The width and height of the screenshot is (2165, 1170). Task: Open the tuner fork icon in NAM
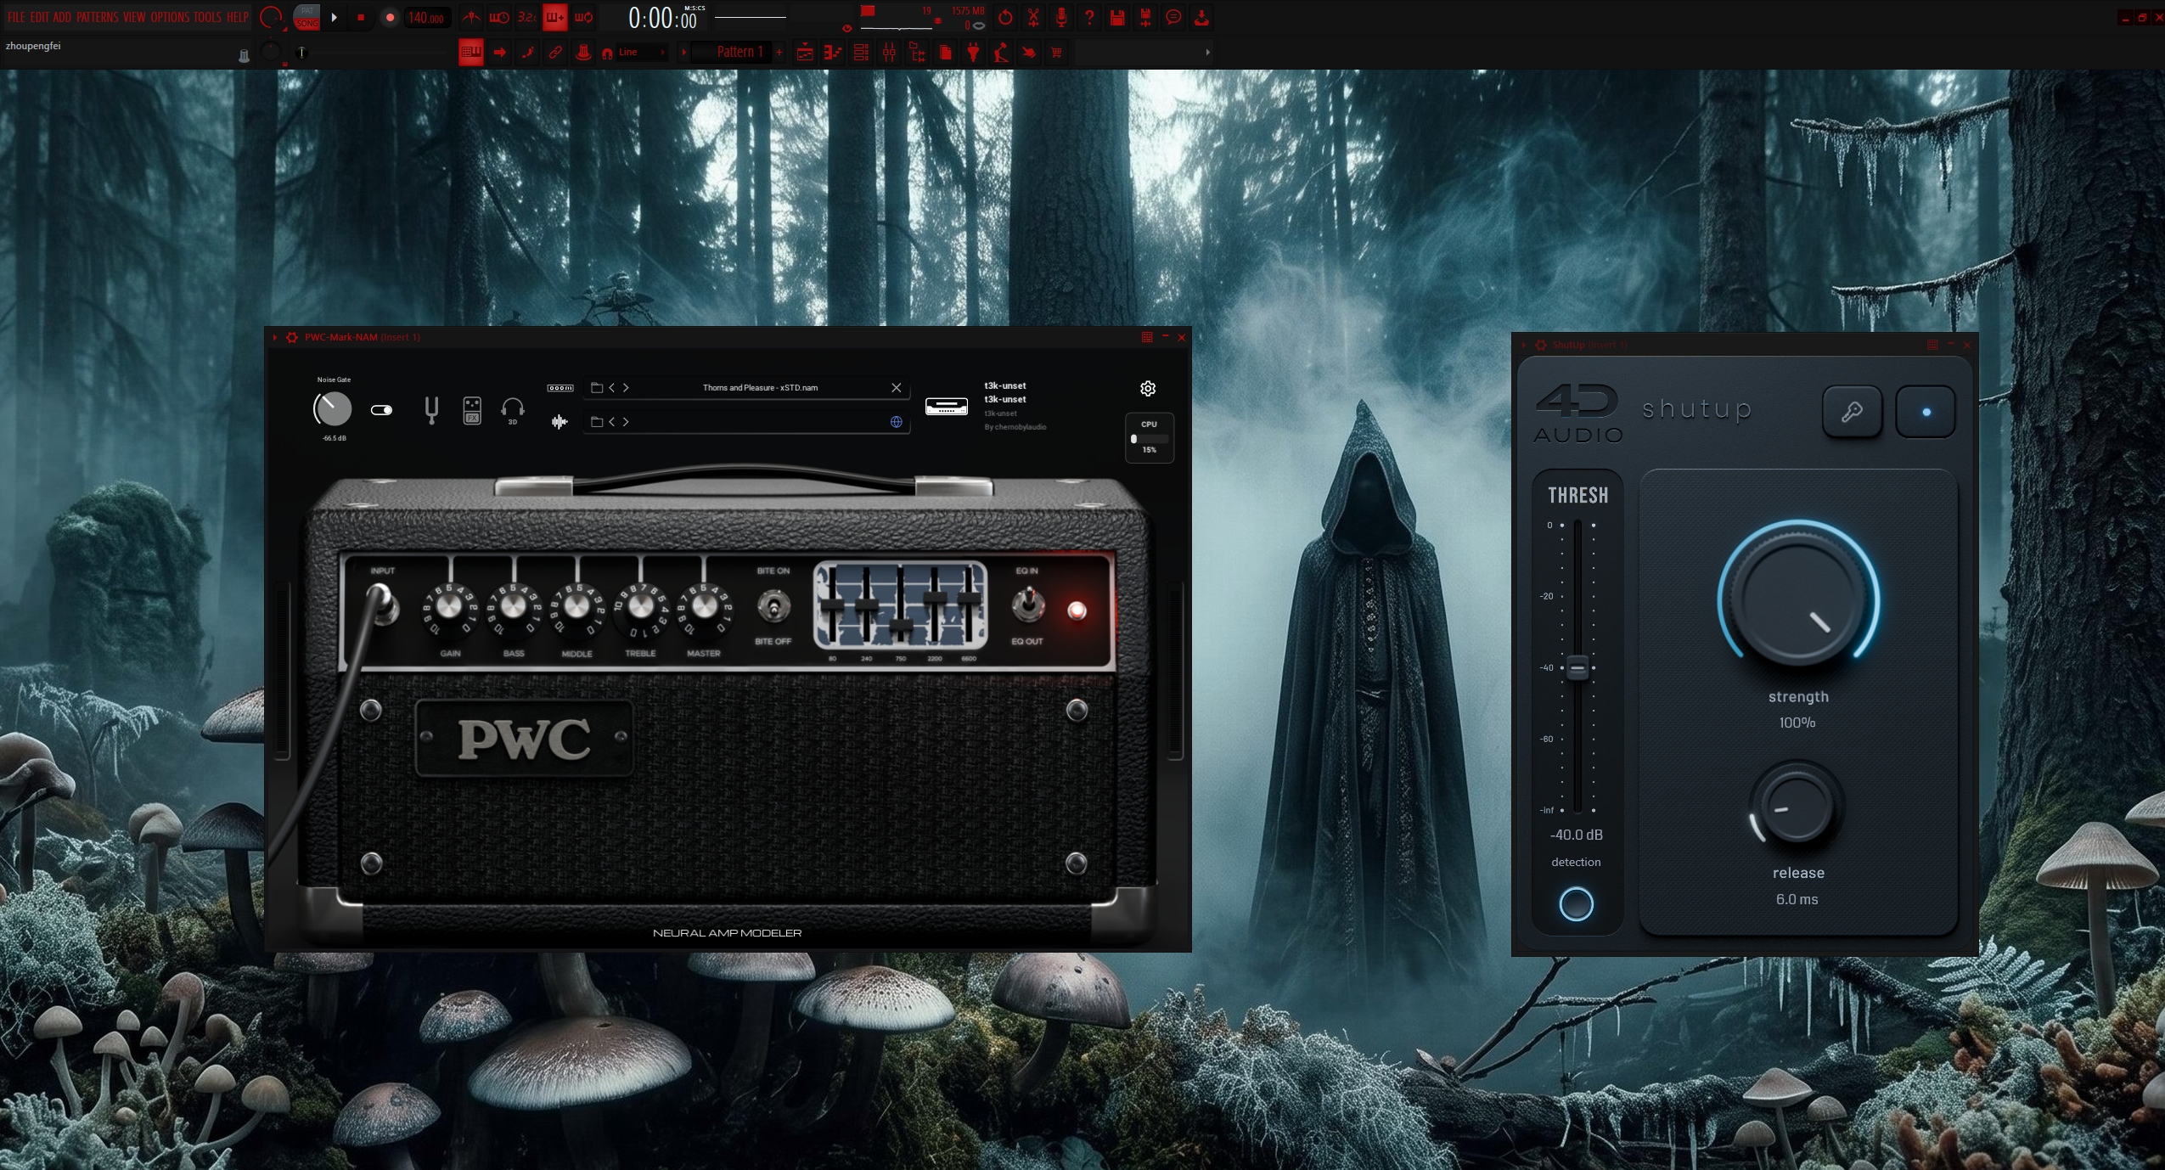click(431, 410)
